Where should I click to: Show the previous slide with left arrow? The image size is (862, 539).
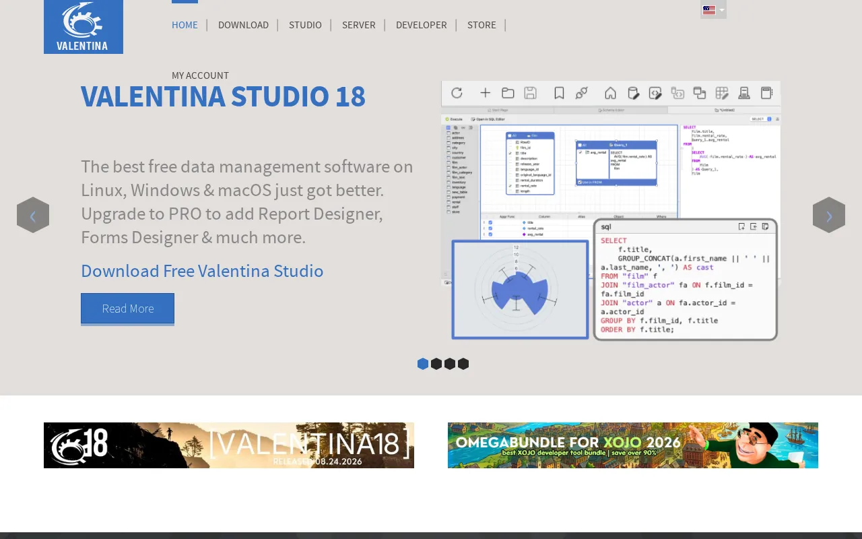[x=33, y=216]
